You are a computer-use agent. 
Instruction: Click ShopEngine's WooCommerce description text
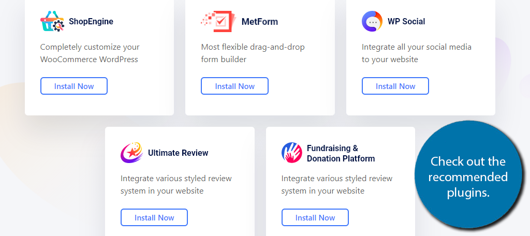pos(90,53)
